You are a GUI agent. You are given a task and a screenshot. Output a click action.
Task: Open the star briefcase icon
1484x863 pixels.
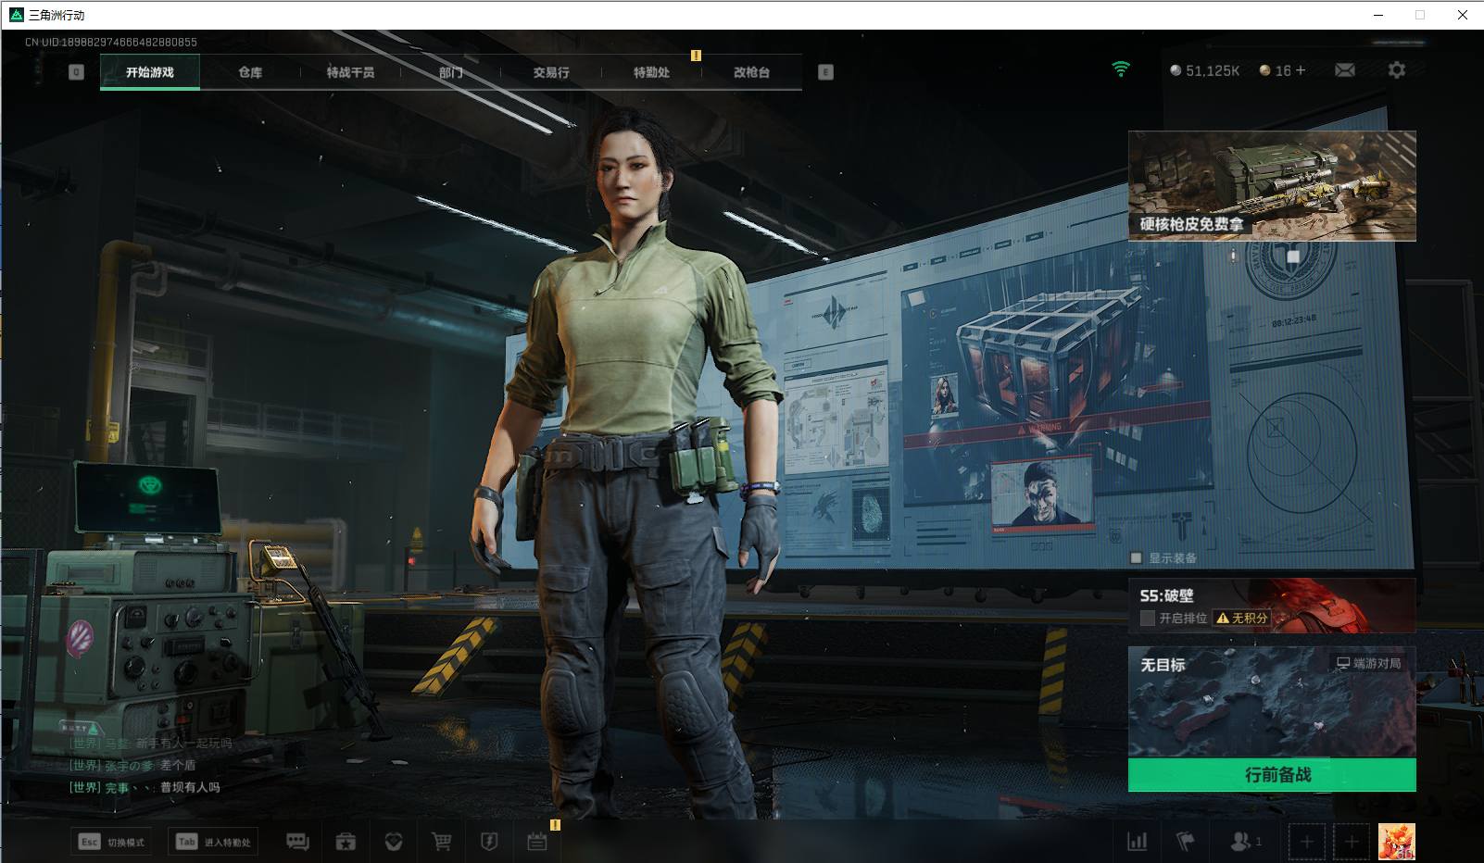coord(346,842)
